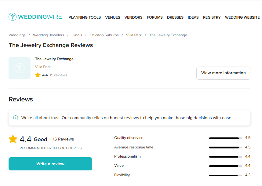This screenshot has height=186, width=262.
Task: Click the large gold star next to 4.4 Good
Action: [x=13, y=139]
